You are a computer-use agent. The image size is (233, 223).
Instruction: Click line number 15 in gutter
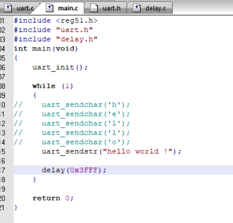point(2,151)
